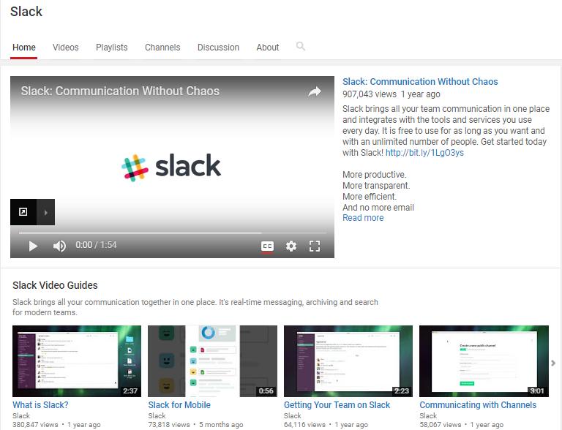This screenshot has height=430, width=562.
Task: Open the Slack for Mobile thumbnail
Action: tap(212, 361)
